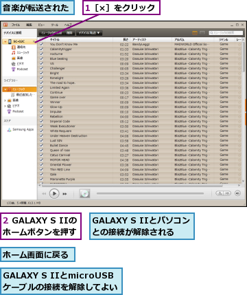Skip to the next track
The image size is (247, 295).
[64, 194]
